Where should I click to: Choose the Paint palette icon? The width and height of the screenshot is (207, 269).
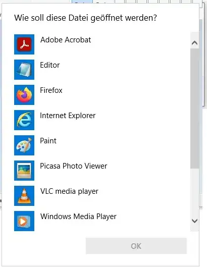pos(24,145)
